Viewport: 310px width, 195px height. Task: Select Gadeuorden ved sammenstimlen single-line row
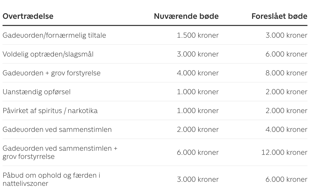point(155,130)
